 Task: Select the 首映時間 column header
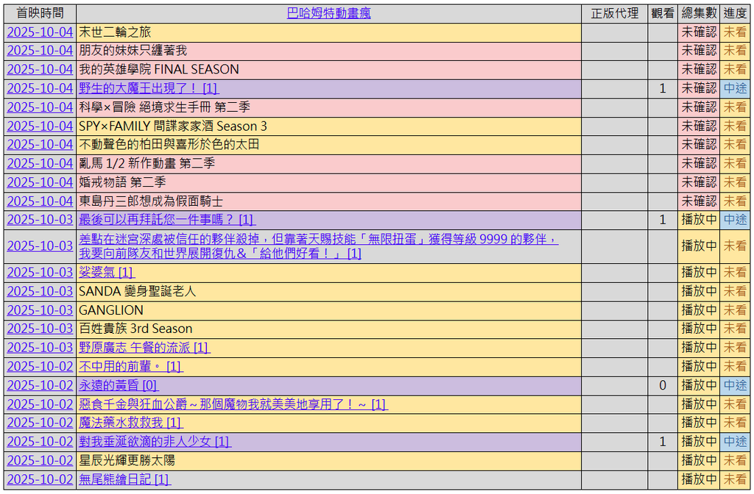click(40, 13)
